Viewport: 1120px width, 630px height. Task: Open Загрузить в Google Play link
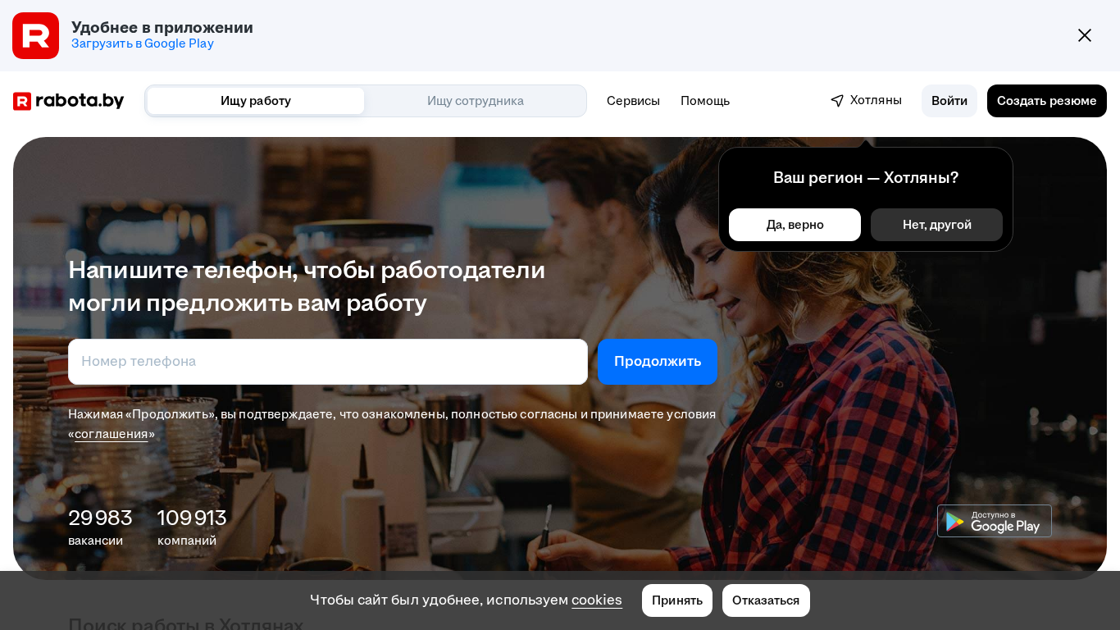coord(143,43)
